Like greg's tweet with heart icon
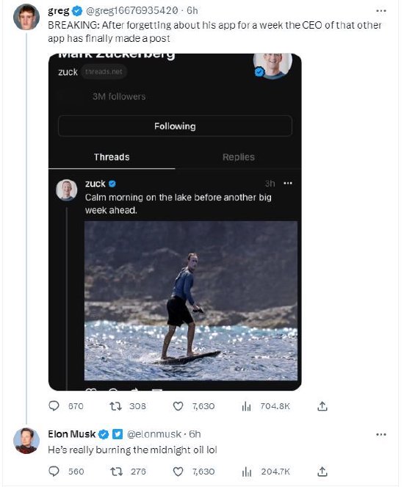Screen dimensions: 404x487 [x=178, y=406]
